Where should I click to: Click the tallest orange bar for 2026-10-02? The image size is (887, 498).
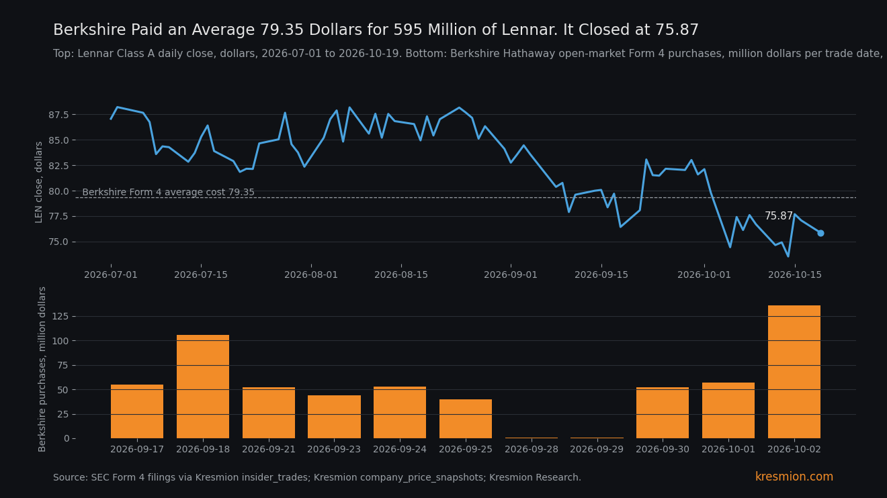(794, 372)
